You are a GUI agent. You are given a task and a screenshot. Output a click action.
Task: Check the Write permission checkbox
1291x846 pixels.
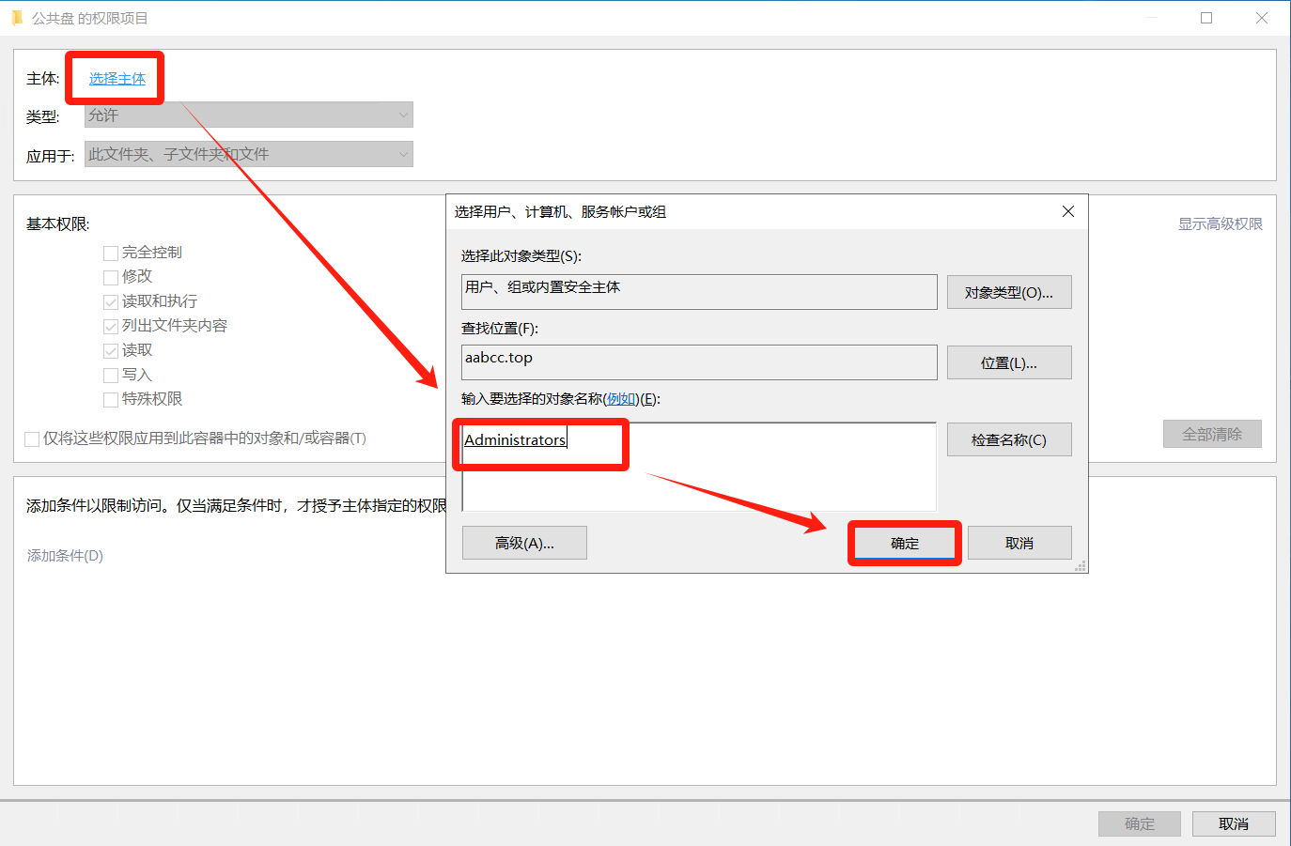click(111, 375)
